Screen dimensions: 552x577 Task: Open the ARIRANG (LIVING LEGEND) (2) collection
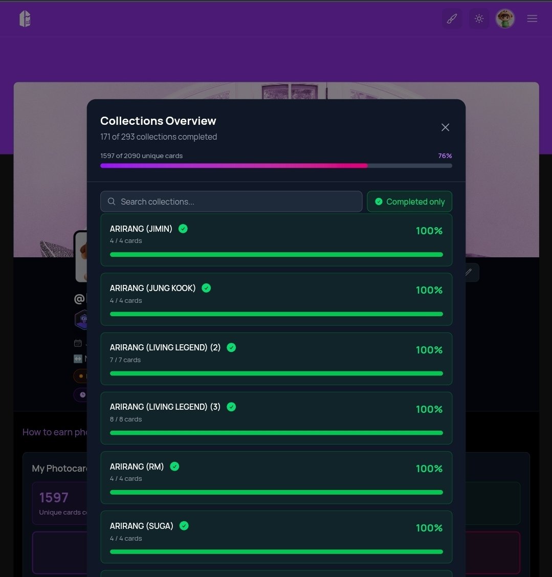(x=276, y=359)
